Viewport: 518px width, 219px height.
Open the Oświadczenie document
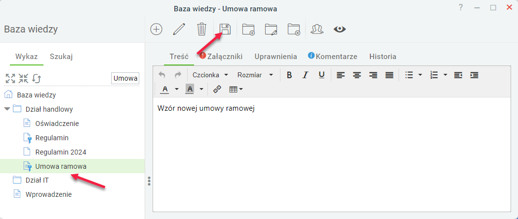57,124
